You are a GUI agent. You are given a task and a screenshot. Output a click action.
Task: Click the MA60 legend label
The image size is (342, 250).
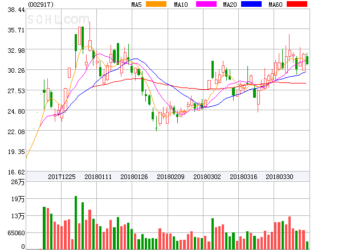tap(275, 5)
